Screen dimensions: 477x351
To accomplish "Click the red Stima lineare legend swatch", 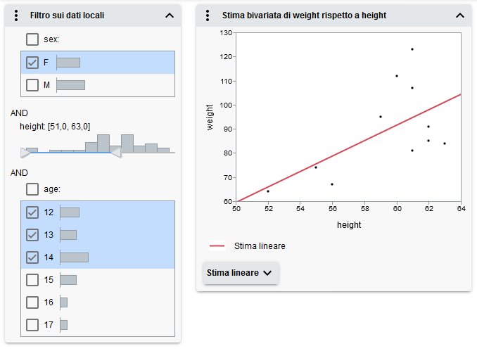I will 217,246.
